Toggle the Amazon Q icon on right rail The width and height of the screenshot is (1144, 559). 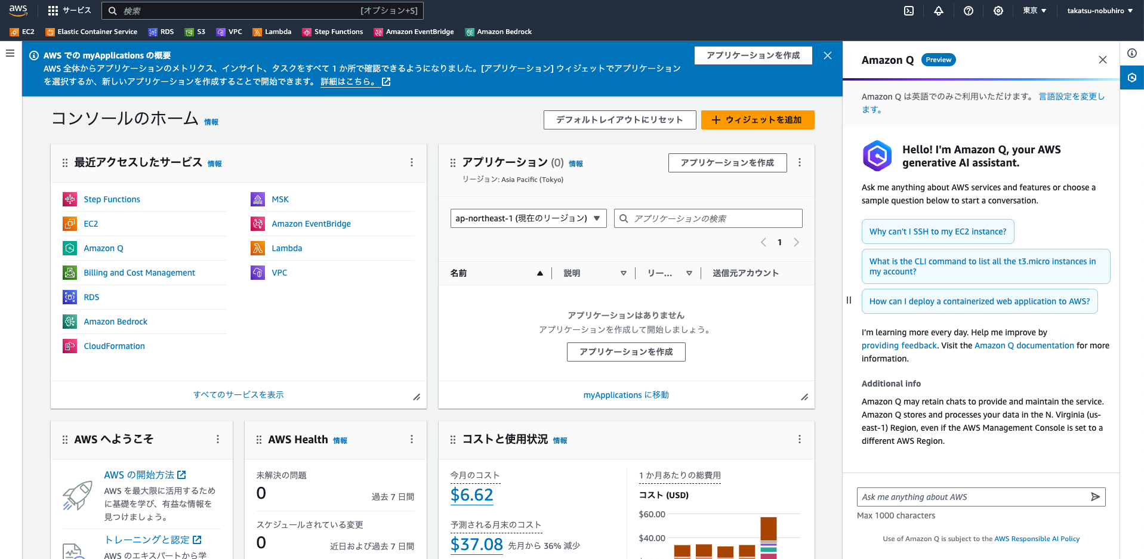coord(1132,78)
